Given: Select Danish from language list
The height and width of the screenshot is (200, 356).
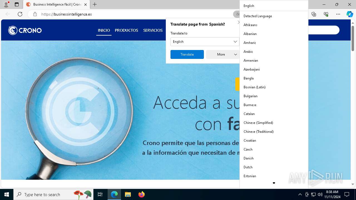Looking at the screenshot, I should pos(274,158).
